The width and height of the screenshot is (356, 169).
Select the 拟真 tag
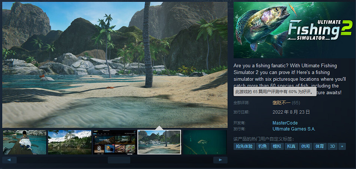coord(291,147)
